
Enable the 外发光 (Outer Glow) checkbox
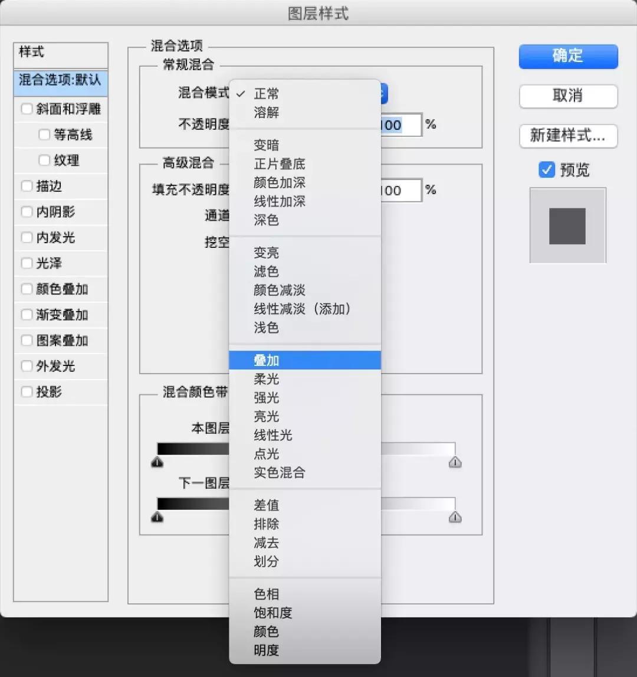pos(27,366)
